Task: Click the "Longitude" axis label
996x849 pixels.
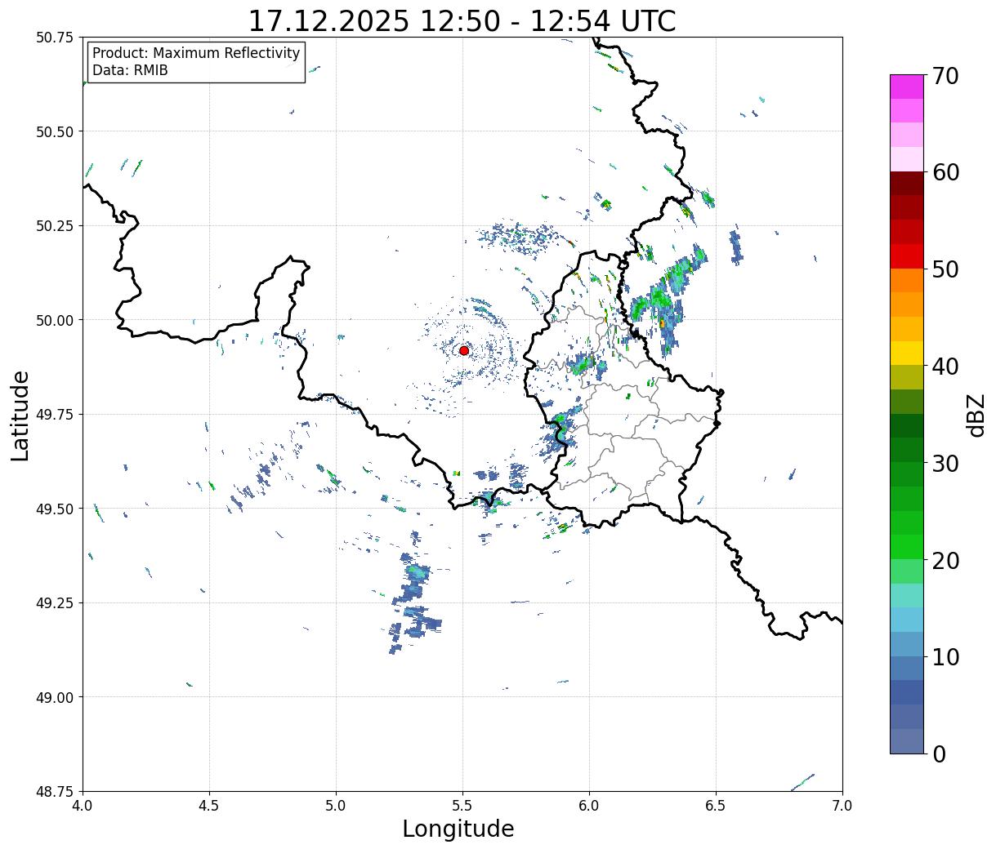Action: (458, 829)
